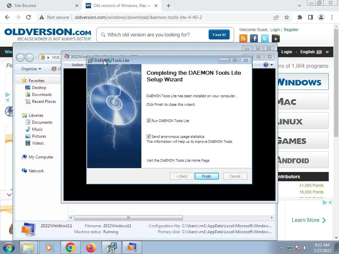
Task: Open the Chrome extensions puzzle icon
Action: 300,17
